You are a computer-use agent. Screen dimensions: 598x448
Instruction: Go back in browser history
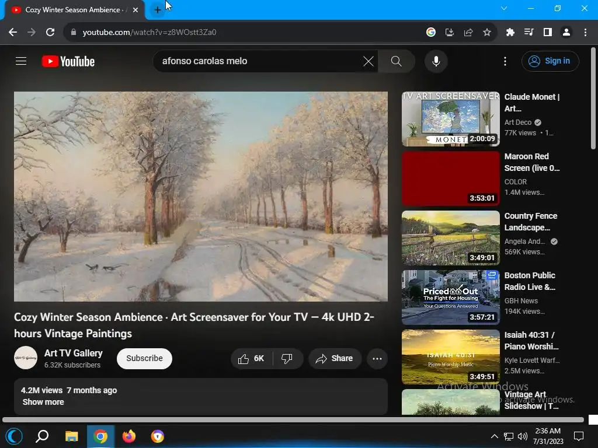click(13, 32)
